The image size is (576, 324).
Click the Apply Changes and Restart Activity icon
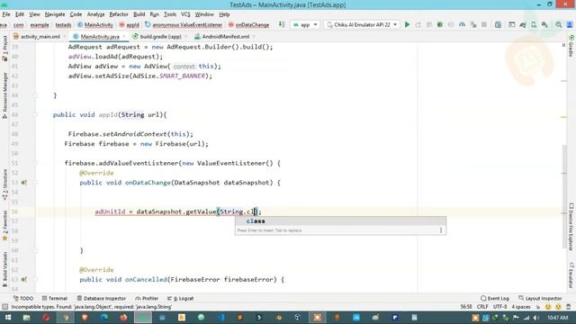[418, 24]
